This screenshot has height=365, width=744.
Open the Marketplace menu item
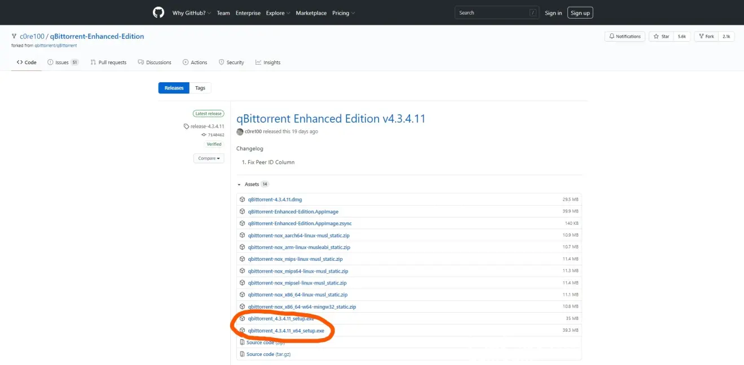[x=311, y=13]
